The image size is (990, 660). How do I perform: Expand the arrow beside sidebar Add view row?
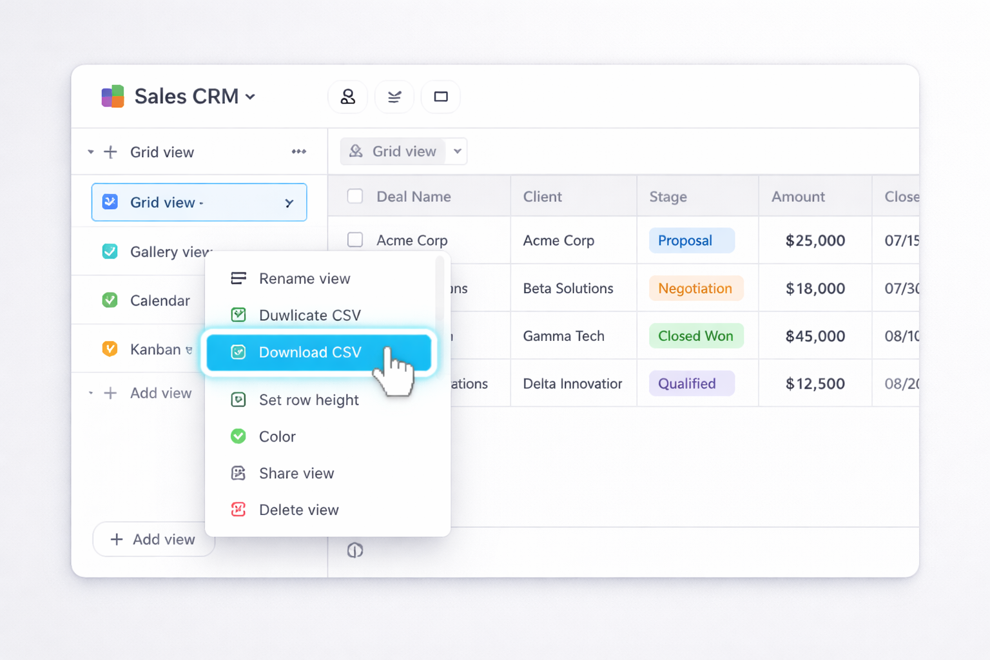tap(91, 393)
